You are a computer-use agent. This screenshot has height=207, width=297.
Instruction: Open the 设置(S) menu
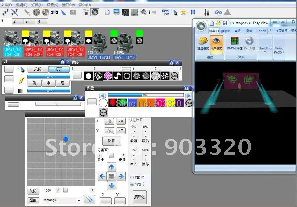(x=53, y=5)
